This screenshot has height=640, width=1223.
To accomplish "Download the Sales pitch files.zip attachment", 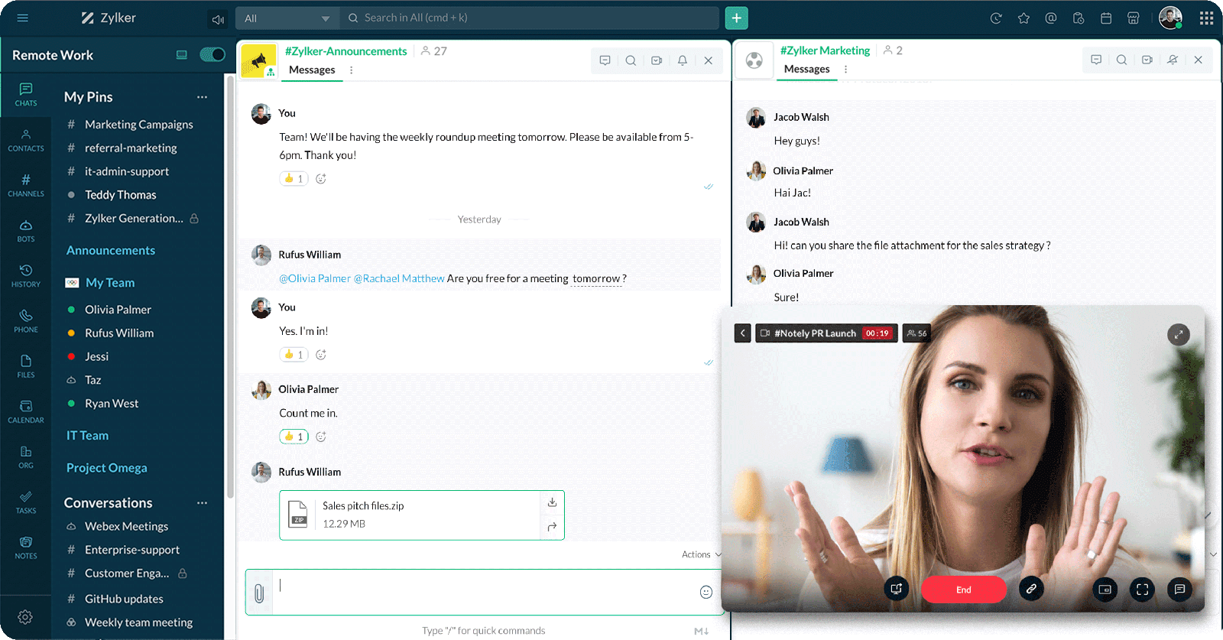I will point(552,502).
